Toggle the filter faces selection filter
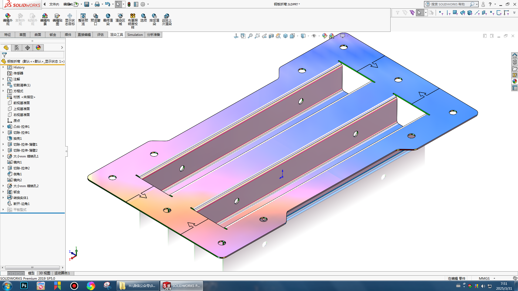Screen dimensions: 518x291 coord(455,13)
